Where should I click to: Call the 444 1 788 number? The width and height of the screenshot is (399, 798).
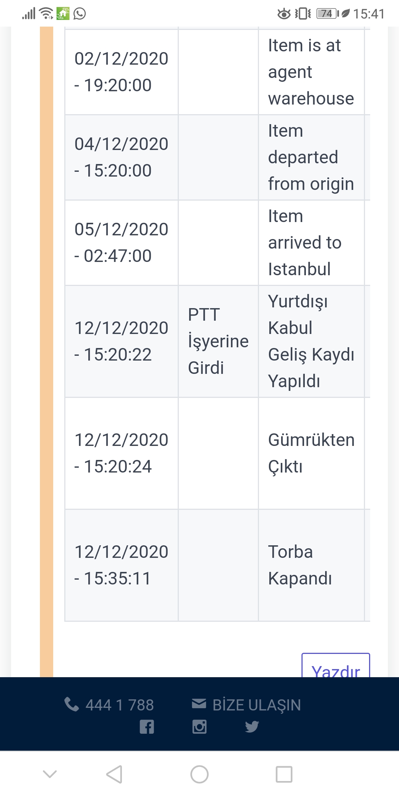(120, 705)
